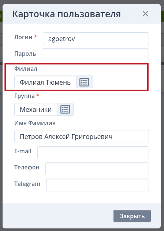Click the Telegram label
This screenshot has height=231, width=164.
pyautogui.click(x=27, y=184)
